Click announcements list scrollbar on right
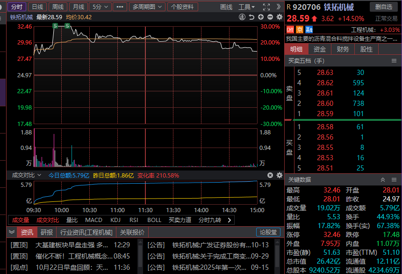 coord(277,256)
